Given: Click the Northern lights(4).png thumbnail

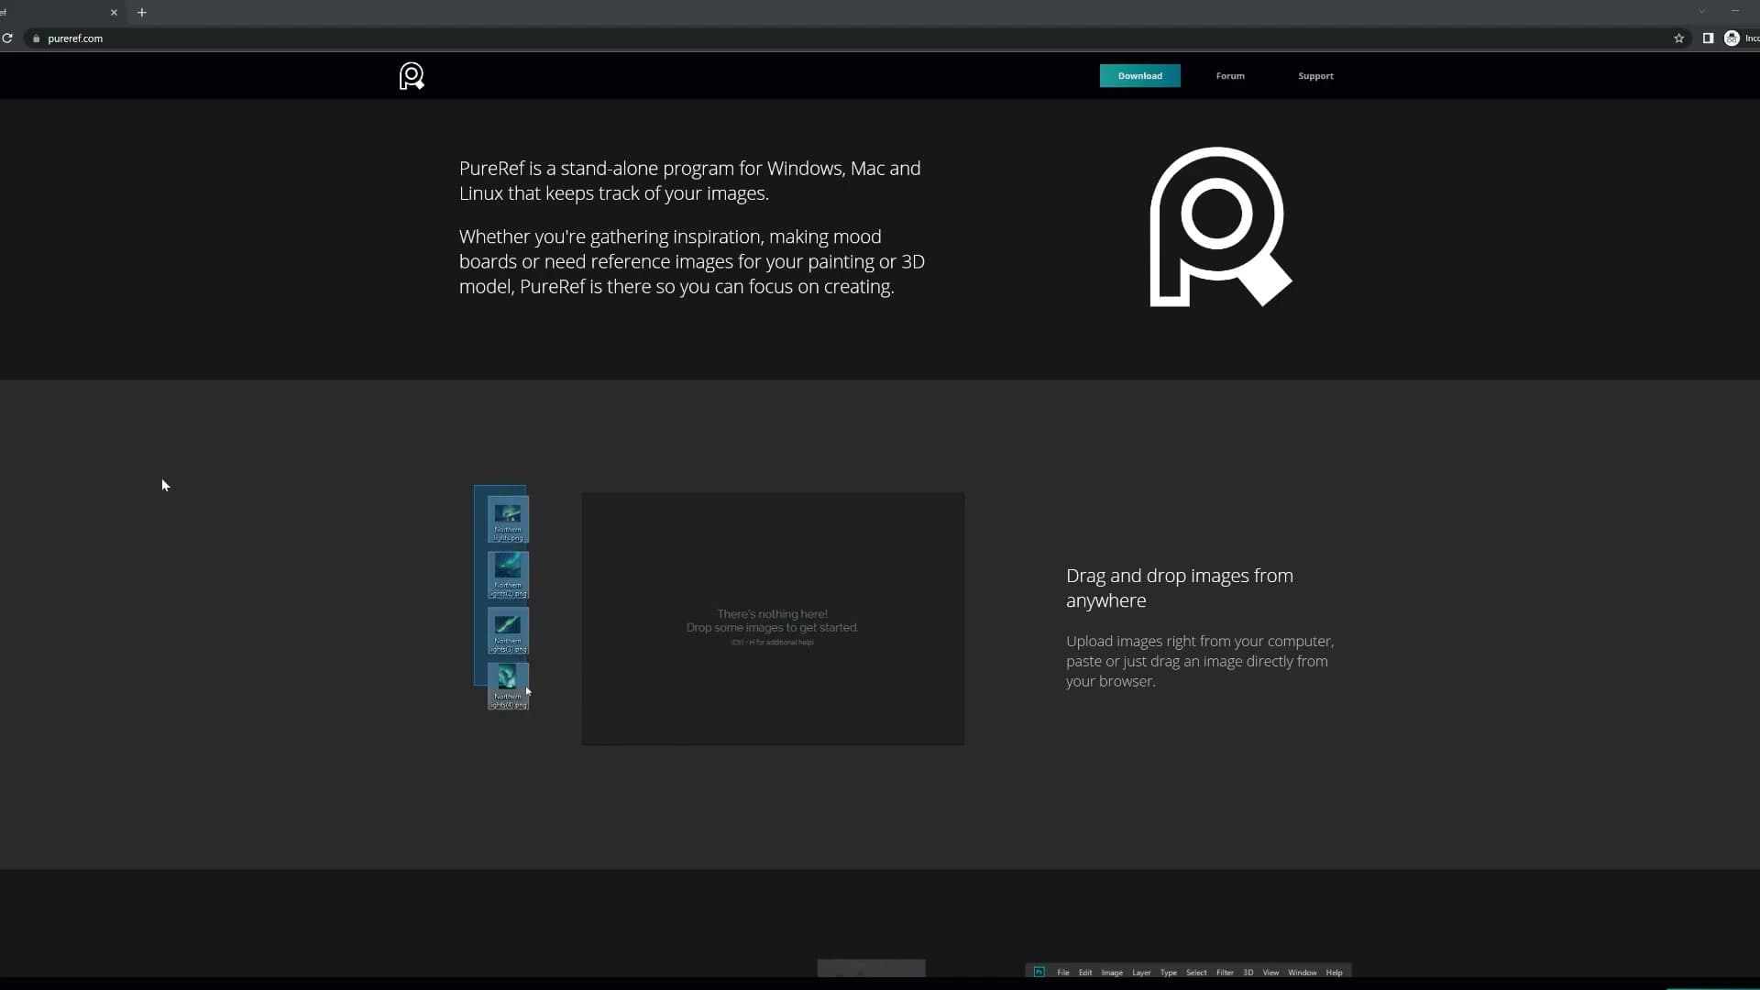Looking at the screenshot, I should 508,687.
